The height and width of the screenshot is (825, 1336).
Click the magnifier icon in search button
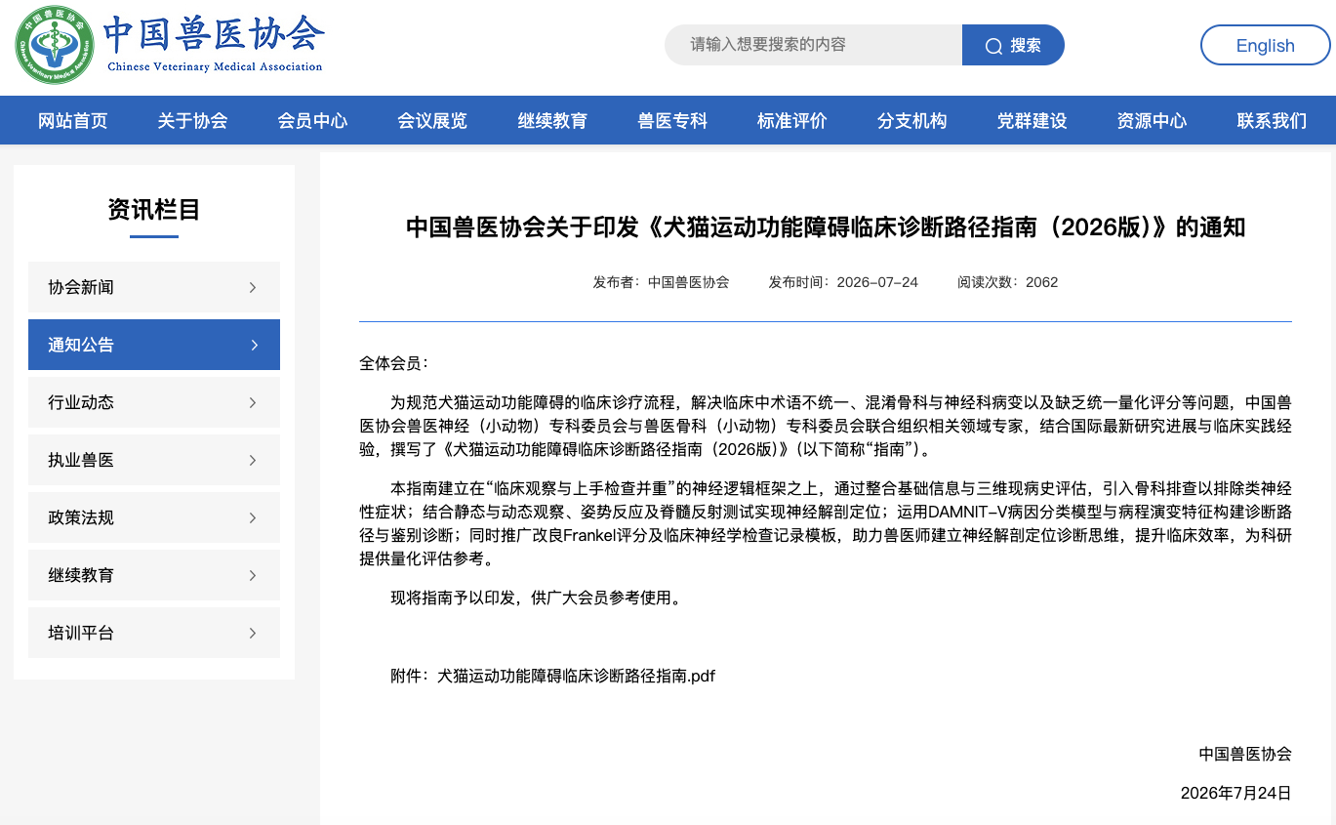993,46
